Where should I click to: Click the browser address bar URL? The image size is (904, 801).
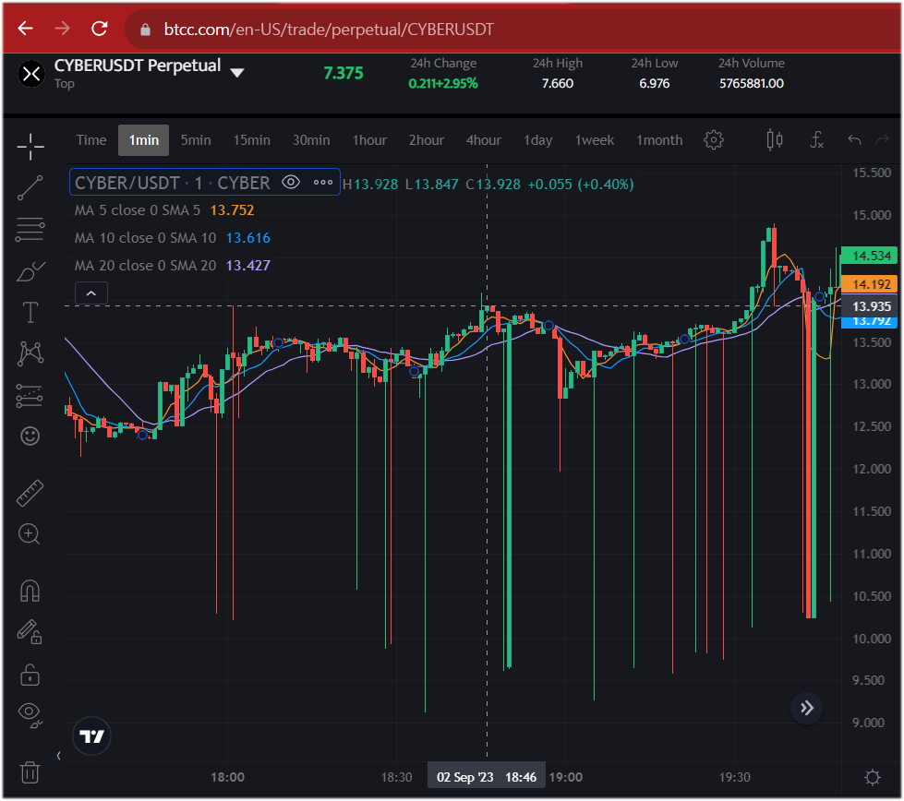(x=328, y=29)
